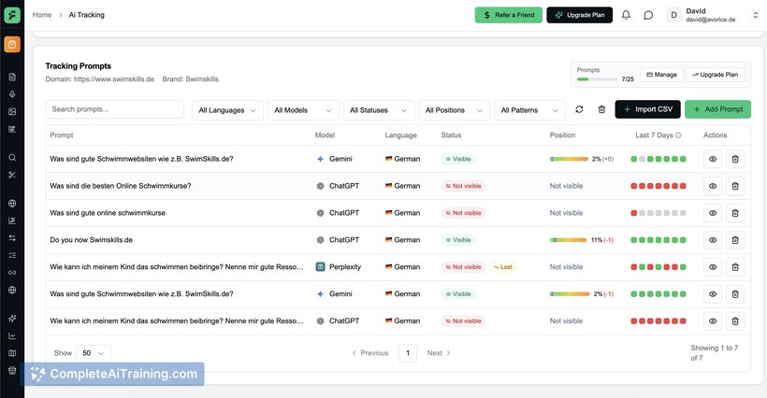Open the globe icon below the scissors

click(12, 204)
